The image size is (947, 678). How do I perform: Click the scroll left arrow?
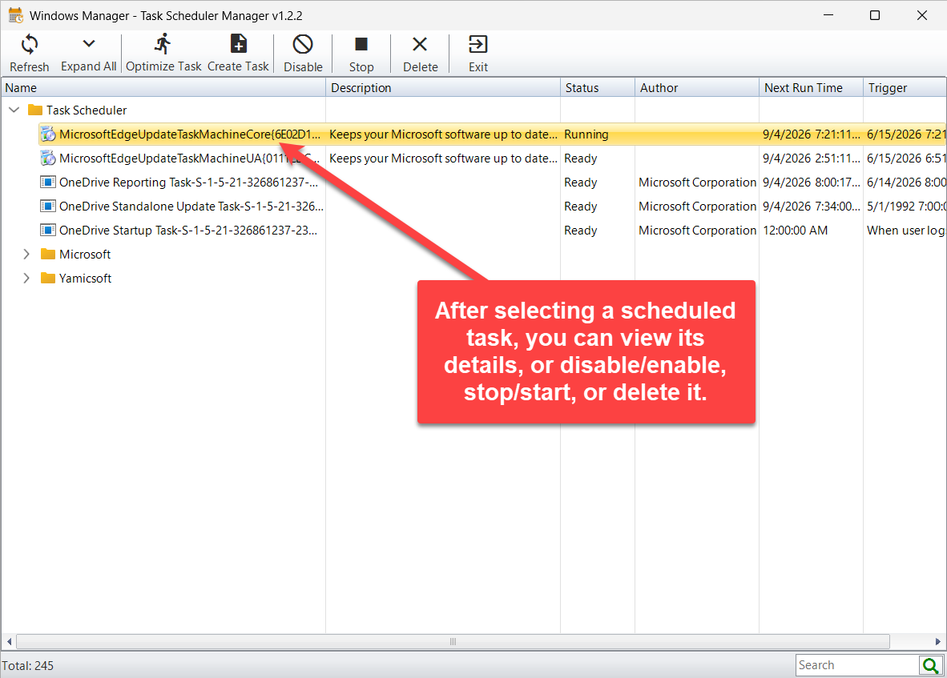[x=9, y=641]
